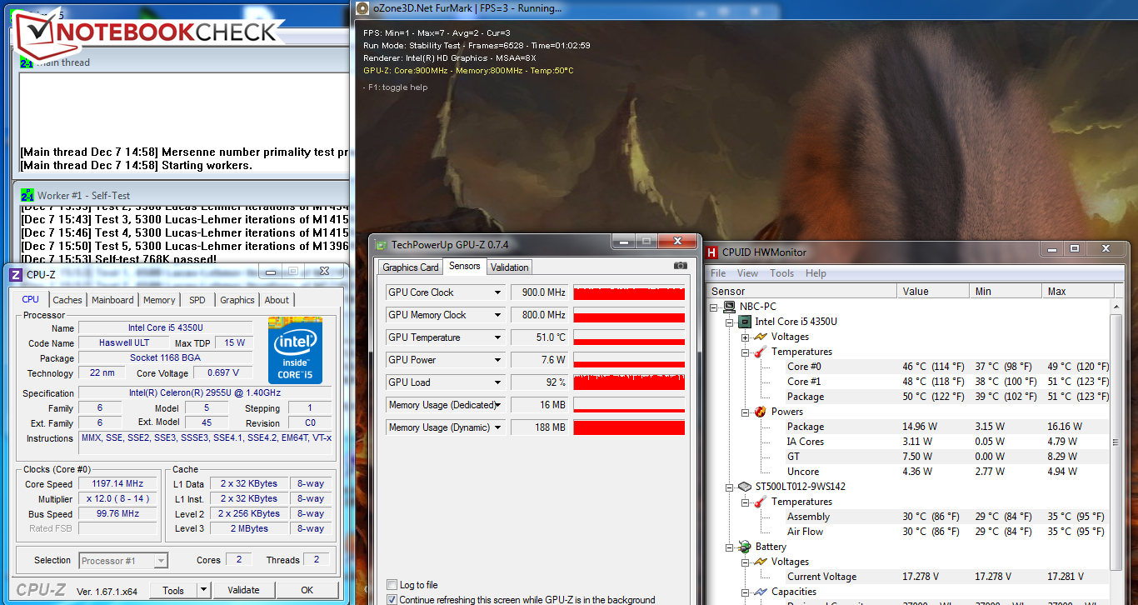This screenshot has width=1138, height=605.
Task: Click the NBC-PC computer icon in HWMonitor
Action: click(730, 307)
